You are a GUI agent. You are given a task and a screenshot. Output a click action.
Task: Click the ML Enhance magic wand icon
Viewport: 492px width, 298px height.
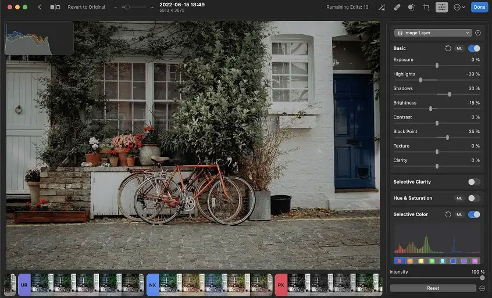382,7
